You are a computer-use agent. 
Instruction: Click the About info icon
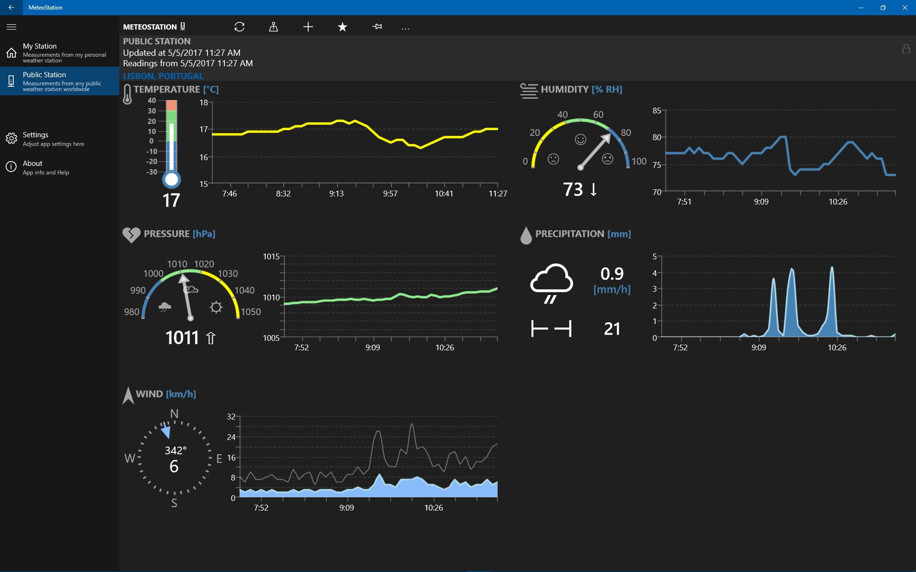coord(11,166)
